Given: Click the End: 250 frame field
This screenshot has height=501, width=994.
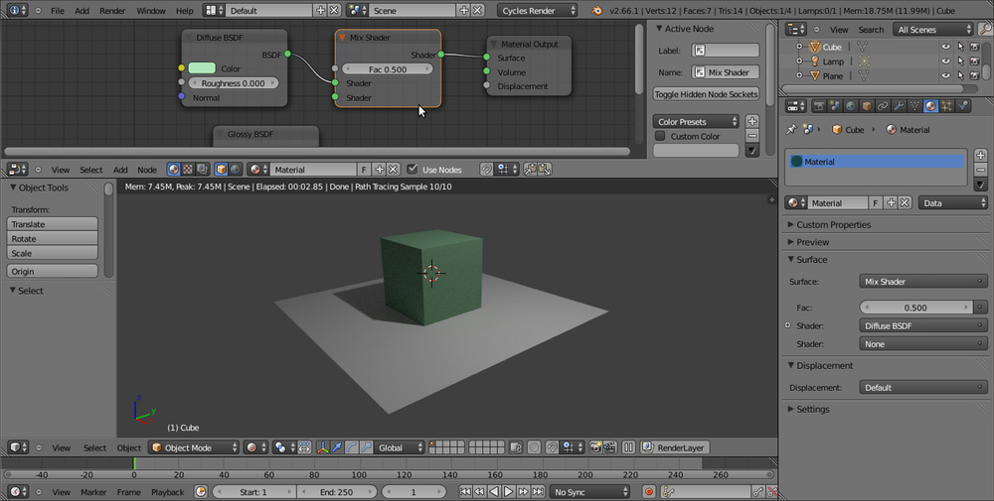Looking at the screenshot, I should click(x=336, y=491).
